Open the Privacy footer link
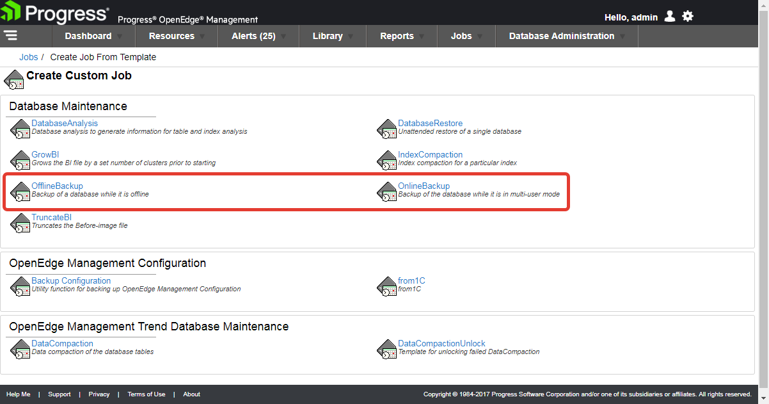 [99, 394]
